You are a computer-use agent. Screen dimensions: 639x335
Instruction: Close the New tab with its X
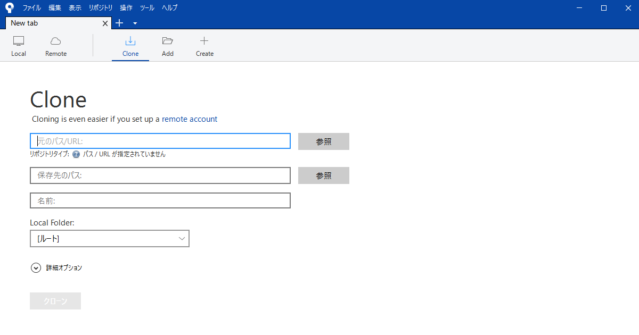tap(105, 23)
